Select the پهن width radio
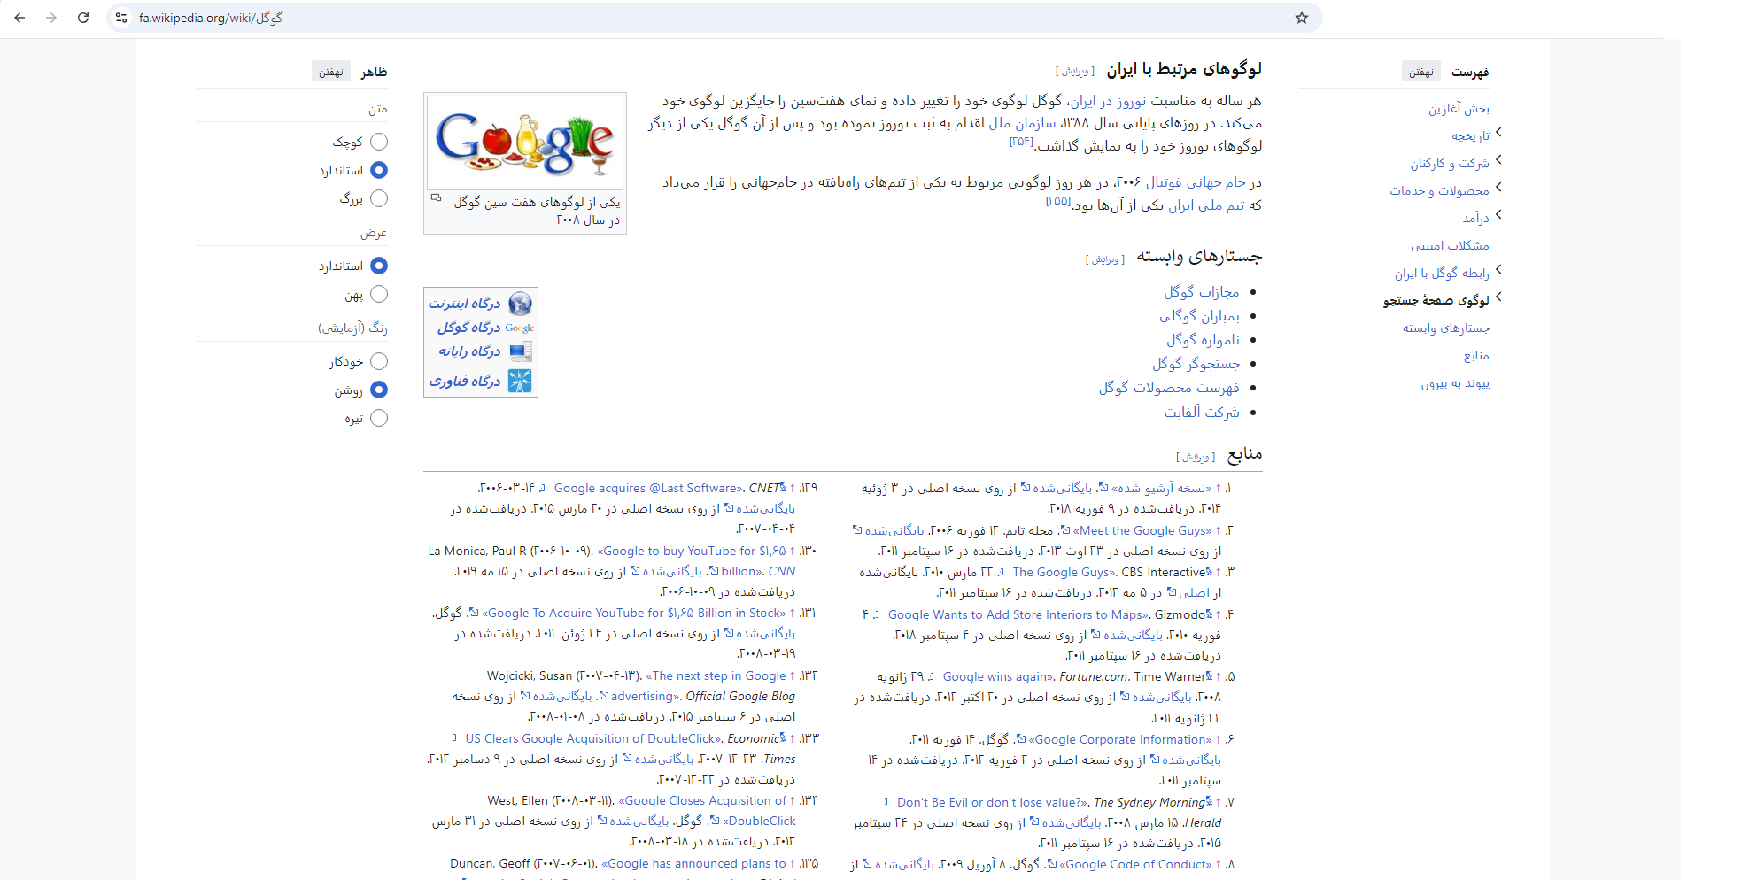Viewport: 1757px width, 880px height. click(379, 294)
